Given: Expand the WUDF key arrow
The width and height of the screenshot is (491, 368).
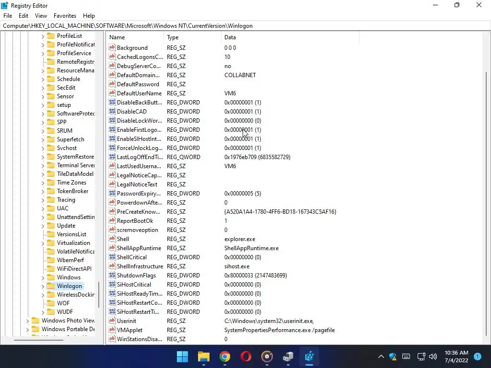Looking at the screenshot, I should [43, 312].
